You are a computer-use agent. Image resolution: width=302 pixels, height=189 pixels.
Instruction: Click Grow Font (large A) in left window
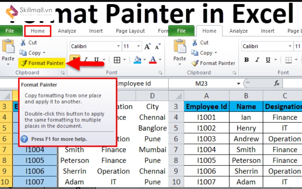(x=147, y=46)
